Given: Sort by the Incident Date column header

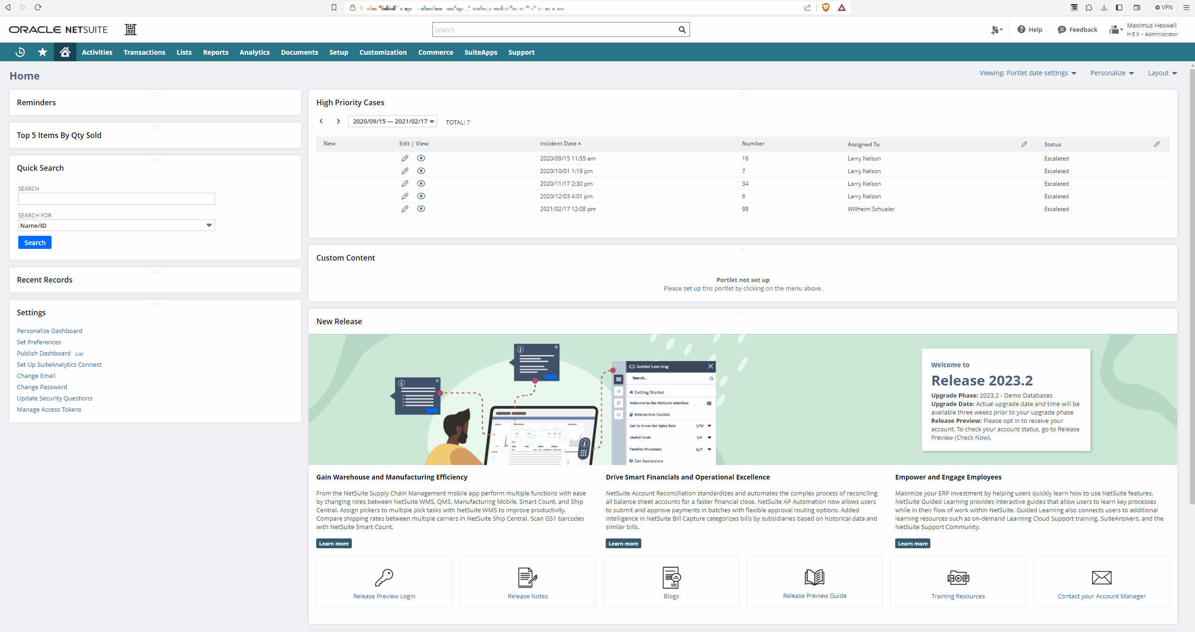Looking at the screenshot, I should 560,144.
